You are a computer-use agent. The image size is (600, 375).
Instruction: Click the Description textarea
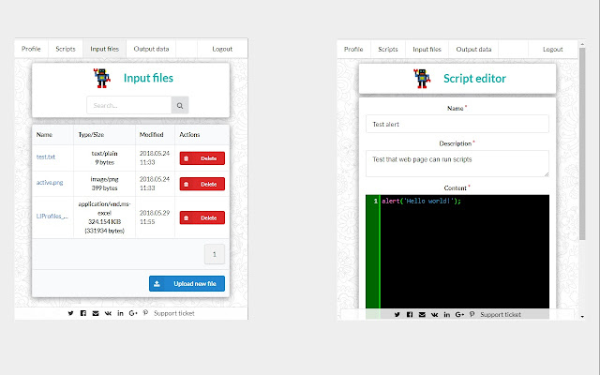coord(457,163)
